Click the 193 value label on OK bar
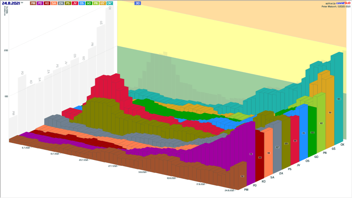 tap(339, 99)
